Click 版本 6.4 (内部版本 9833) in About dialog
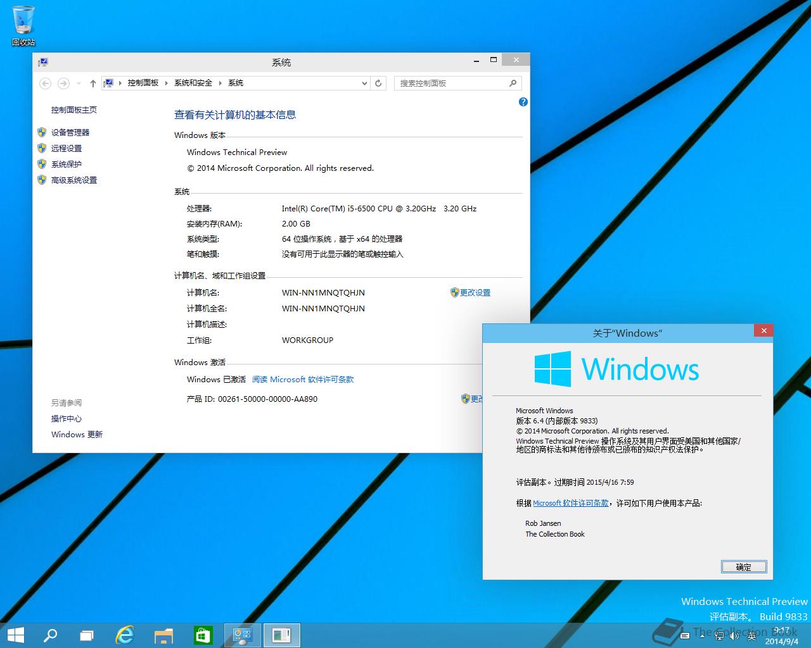Image resolution: width=811 pixels, height=648 pixels. (557, 421)
